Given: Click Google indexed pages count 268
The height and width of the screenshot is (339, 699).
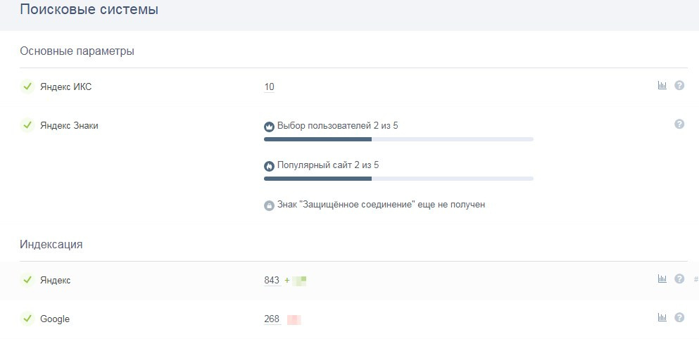Looking at the screenshot, I should point(272,319).
